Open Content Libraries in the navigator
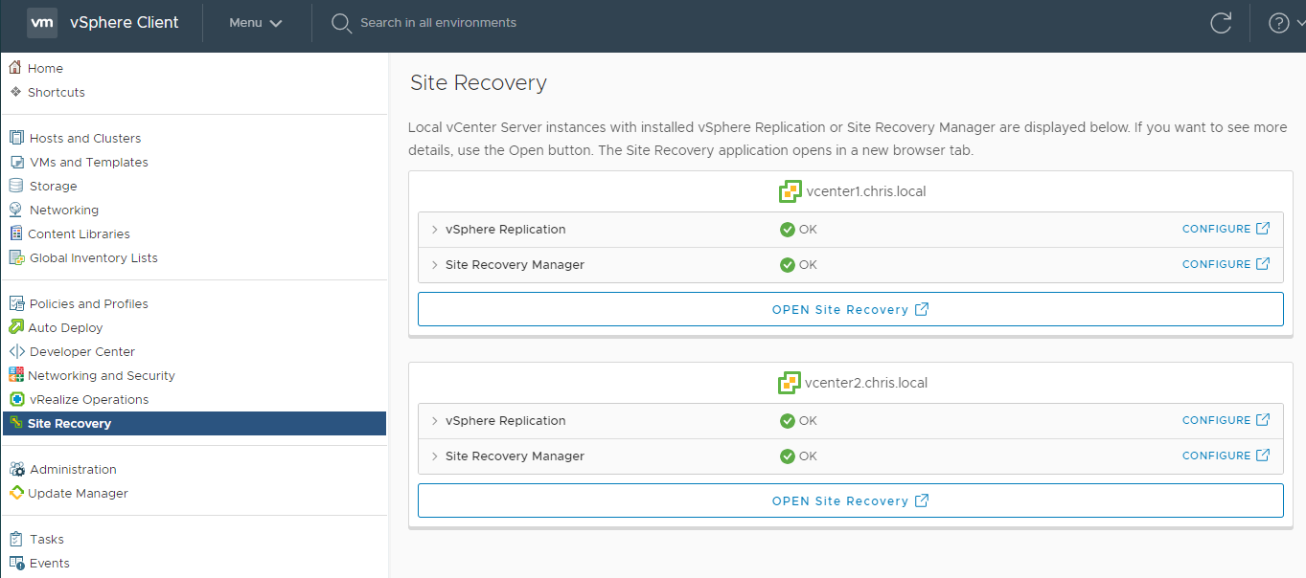 click(79, 233)
